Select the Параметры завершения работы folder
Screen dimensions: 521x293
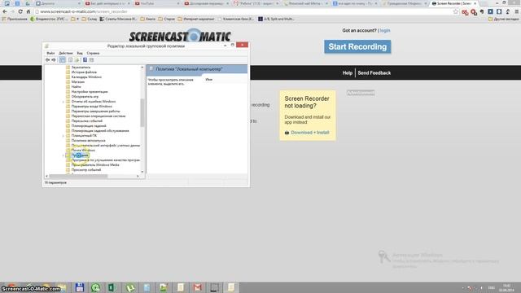click(x=96, y=112)
